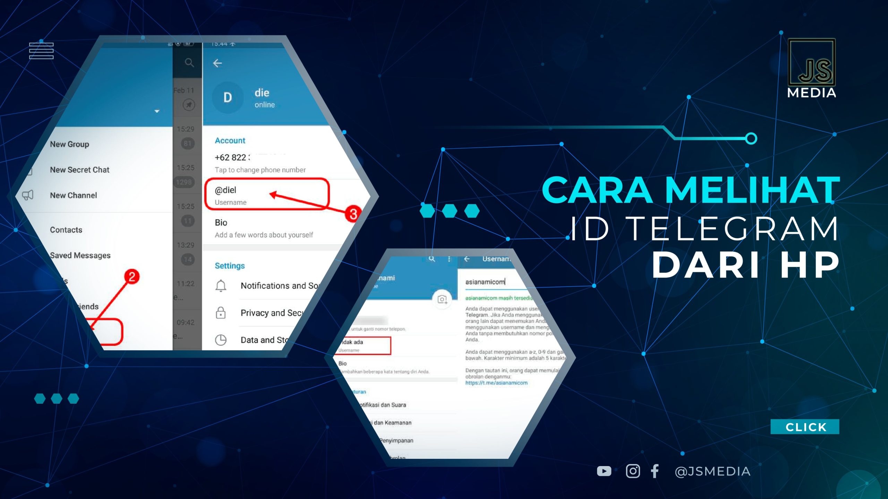The height and width of the screenshot is (499, 888).
Task: Tap the New Channel megaphone icon
Action: coord(28,195)
